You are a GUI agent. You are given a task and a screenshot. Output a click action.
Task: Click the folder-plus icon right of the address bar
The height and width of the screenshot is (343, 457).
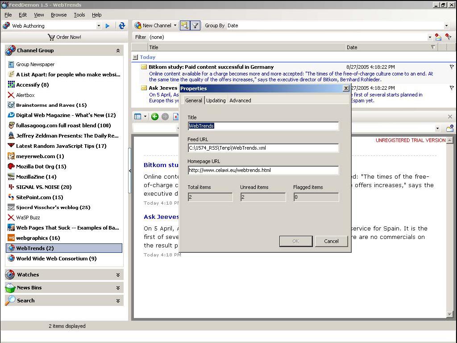point(450,128)
